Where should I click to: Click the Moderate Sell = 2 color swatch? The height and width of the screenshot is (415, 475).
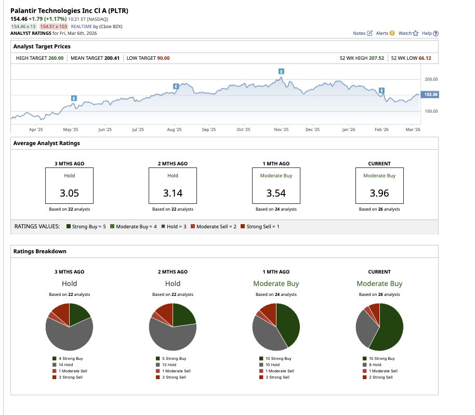tap(193, 226)
